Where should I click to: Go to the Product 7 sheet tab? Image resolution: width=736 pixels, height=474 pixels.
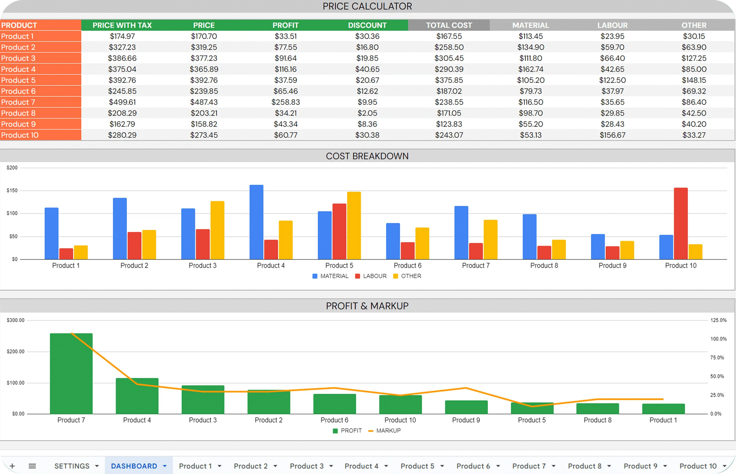point(529,466)
